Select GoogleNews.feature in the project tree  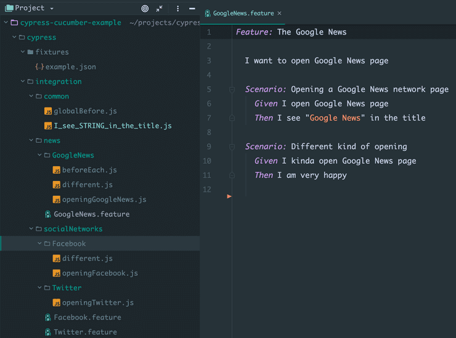[92, 214]
